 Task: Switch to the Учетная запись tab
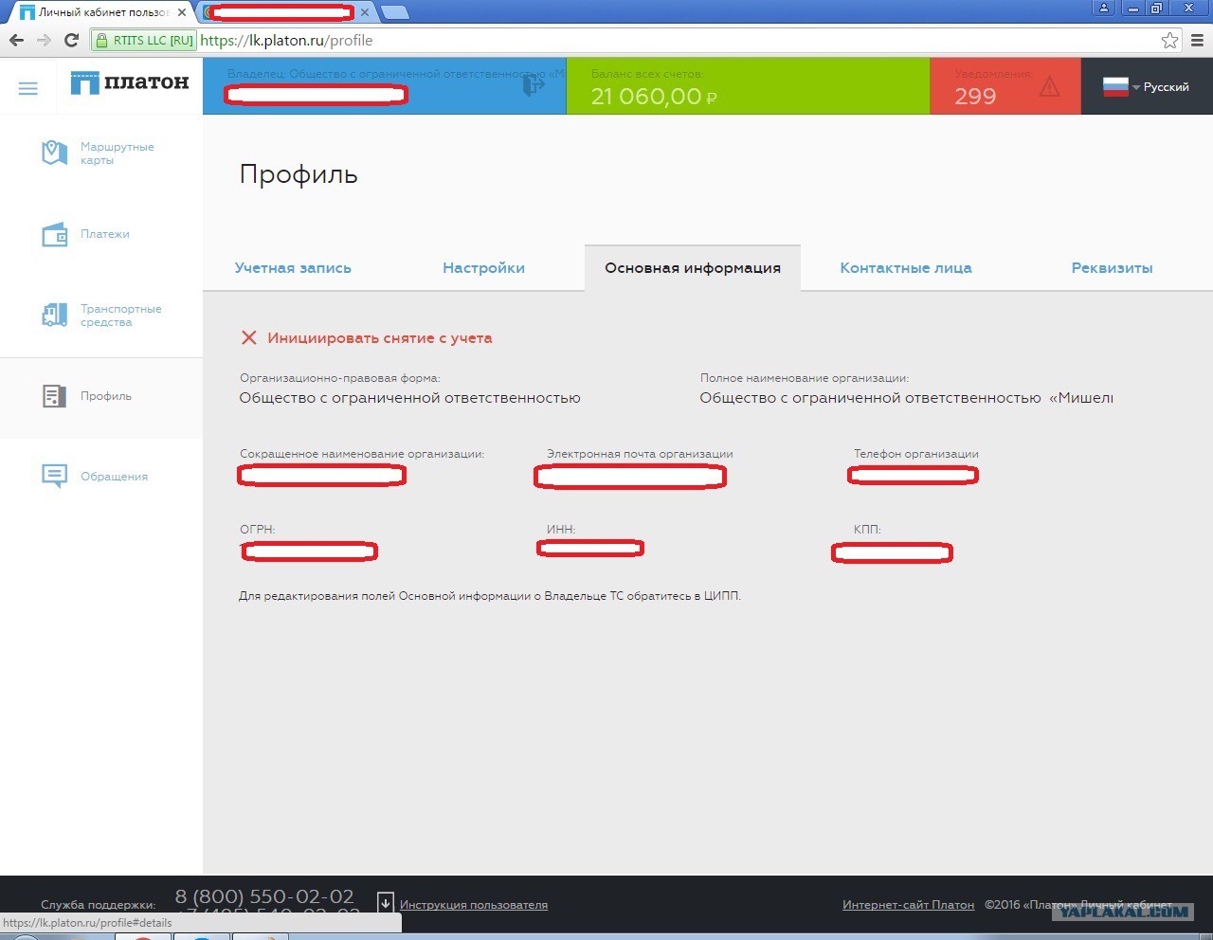coord(293,268)
